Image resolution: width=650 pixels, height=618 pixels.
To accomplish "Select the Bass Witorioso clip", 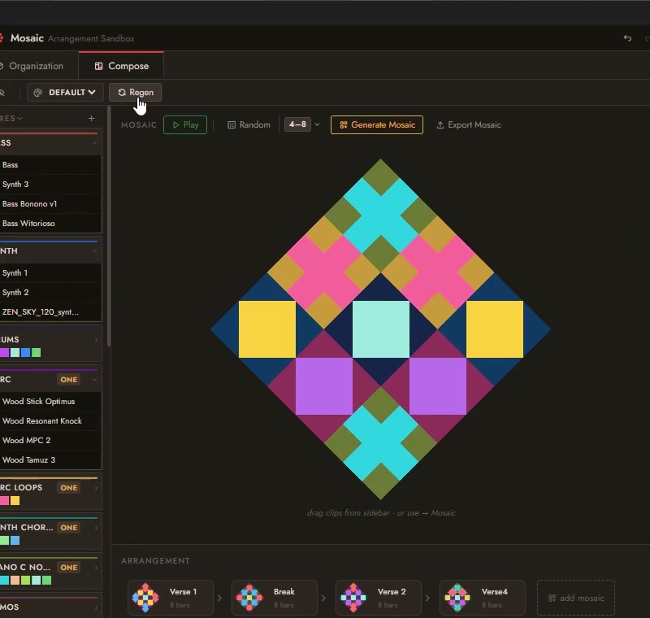I will tap(50, 223).
